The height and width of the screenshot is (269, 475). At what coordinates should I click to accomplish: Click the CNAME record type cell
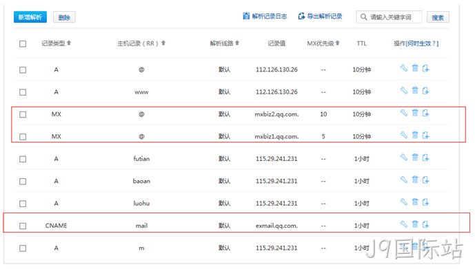pos(56,226)
